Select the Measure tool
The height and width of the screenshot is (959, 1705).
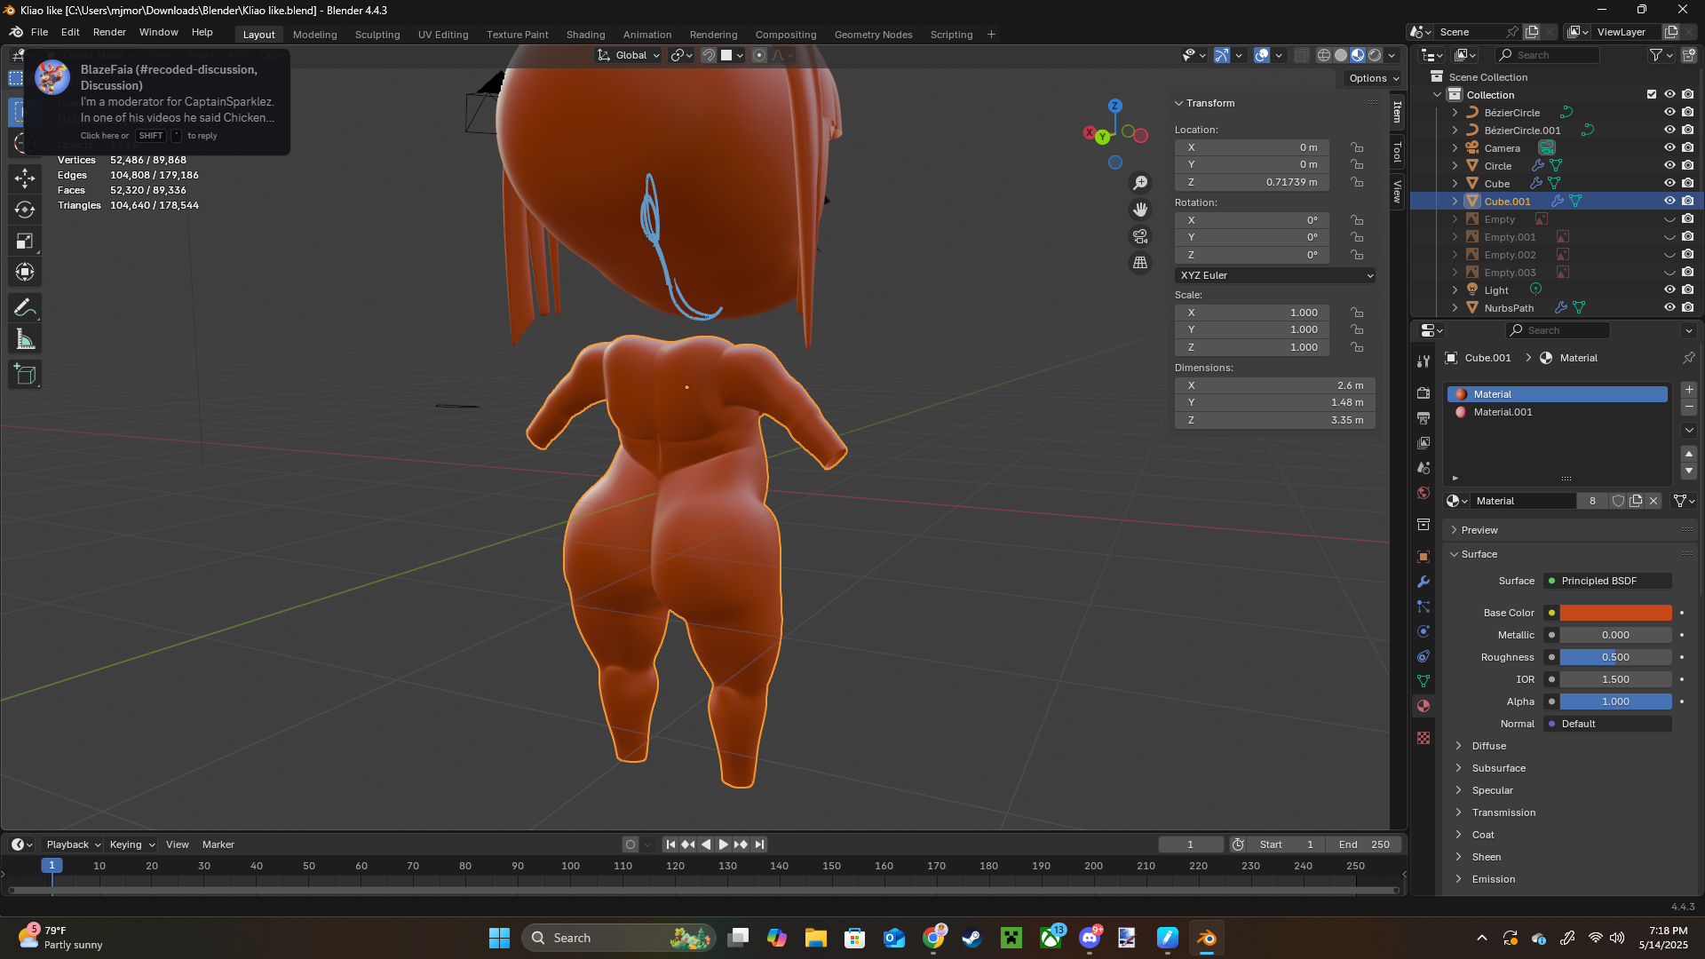tap(25, 339)
